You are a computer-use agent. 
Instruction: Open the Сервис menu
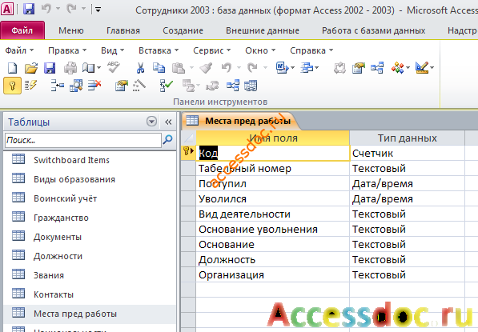point(212,50)
